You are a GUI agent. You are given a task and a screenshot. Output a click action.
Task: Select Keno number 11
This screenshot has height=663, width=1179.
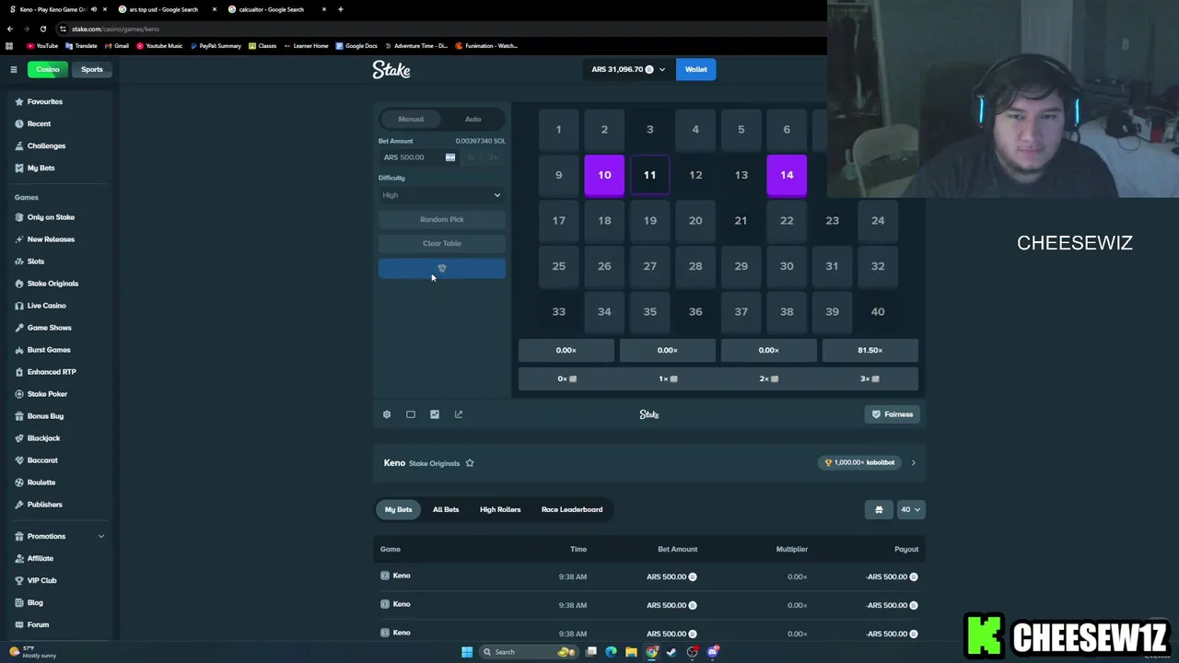649,175
